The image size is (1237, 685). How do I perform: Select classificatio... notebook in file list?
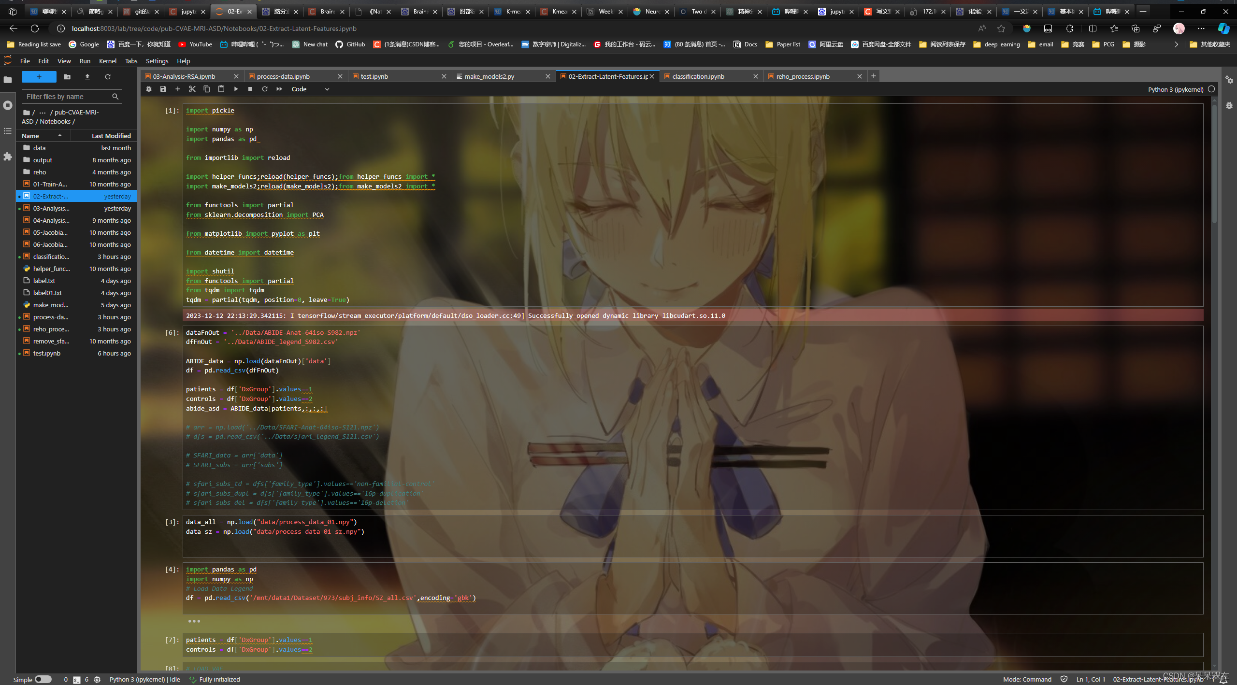pyautogui.click(x=77, y=257)
